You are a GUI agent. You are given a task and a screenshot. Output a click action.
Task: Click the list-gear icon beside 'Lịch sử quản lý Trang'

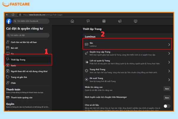pos(87,62)
